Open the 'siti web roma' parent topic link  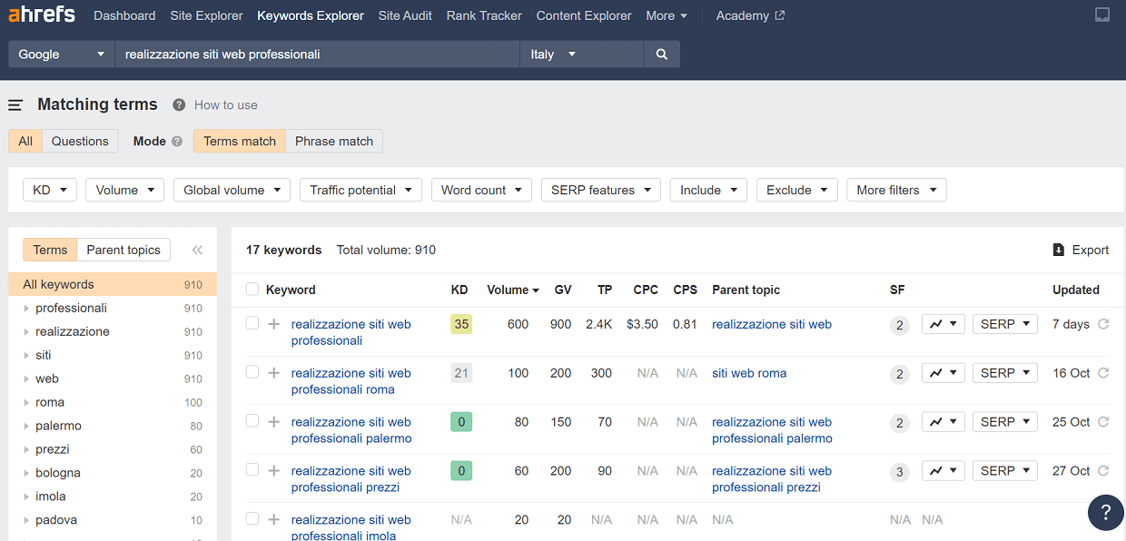tap(749, 373)
